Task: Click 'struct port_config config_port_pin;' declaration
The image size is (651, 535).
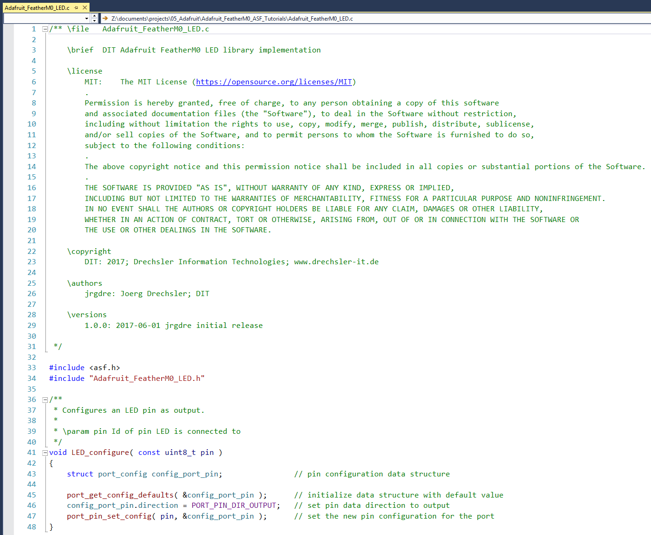Action: (x=144, y=474)
